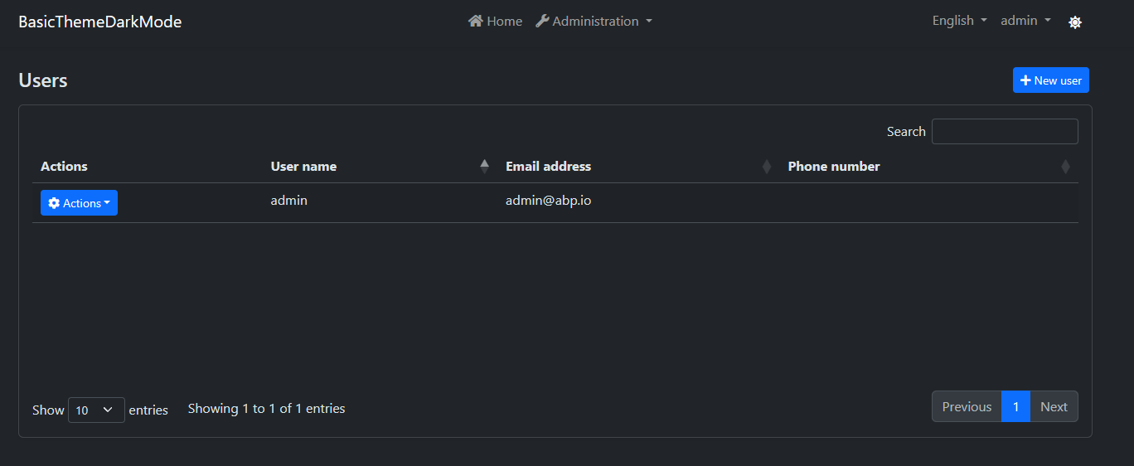This screenshot has height=466, width=1134.
Task: Click the BasicThemeDarkMode brand link
Action: pyautogui.click(x=100, y=22)
